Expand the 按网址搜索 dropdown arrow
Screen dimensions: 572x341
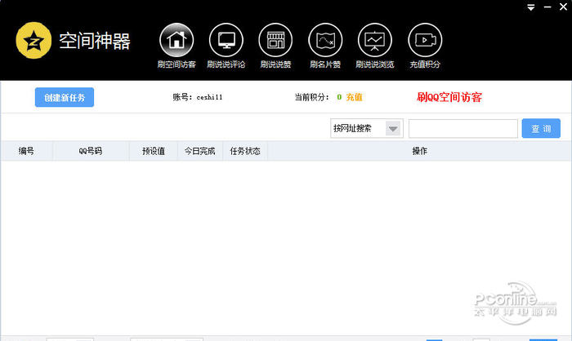pos(393,129)
